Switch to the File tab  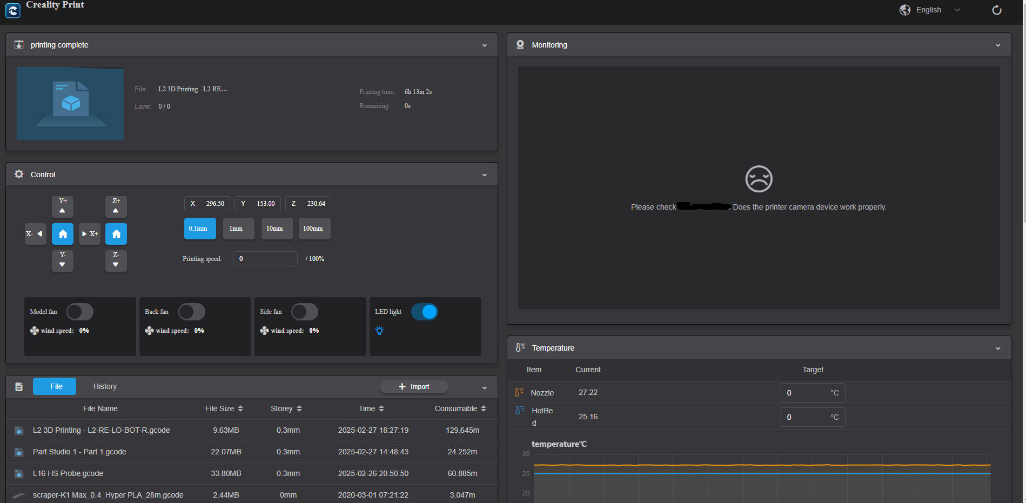55,386
